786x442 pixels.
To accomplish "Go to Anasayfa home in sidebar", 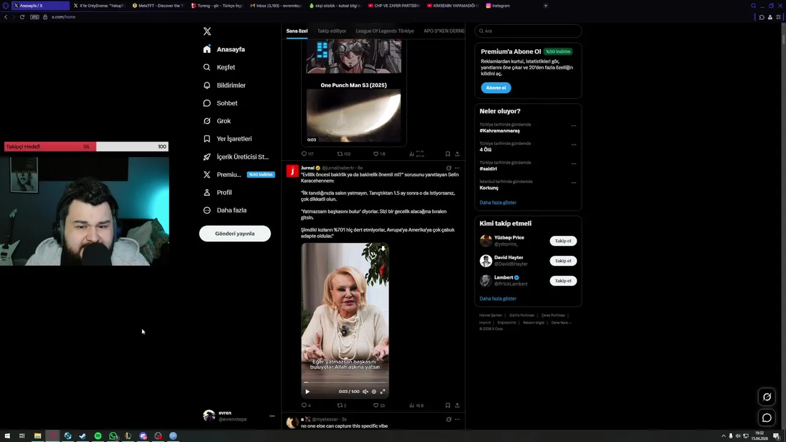I will coord(224,49).
